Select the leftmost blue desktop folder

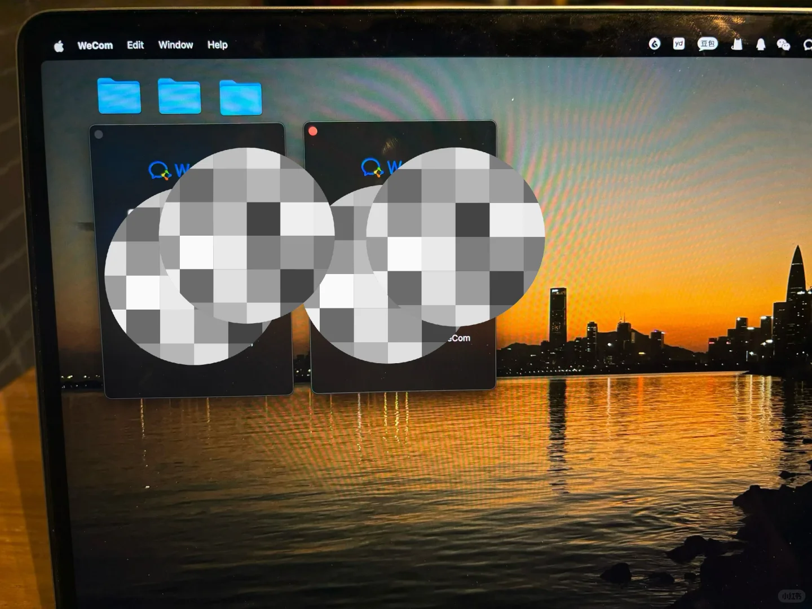coord(119,96)
